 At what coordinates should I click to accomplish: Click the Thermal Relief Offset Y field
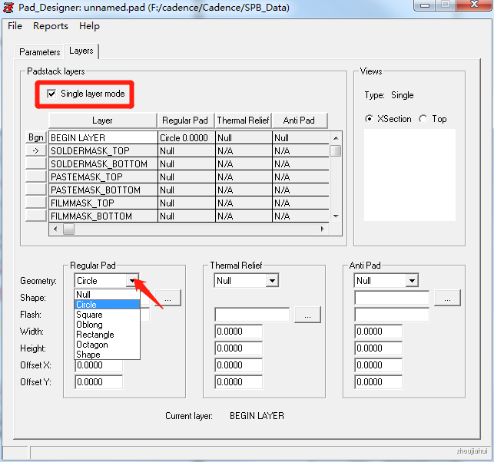[x=239, y=382]
